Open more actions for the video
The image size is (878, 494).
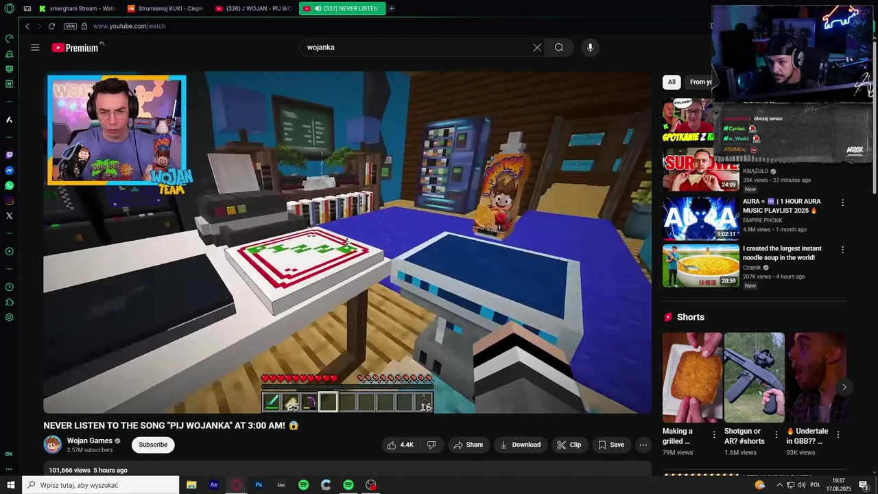[643, 445]
